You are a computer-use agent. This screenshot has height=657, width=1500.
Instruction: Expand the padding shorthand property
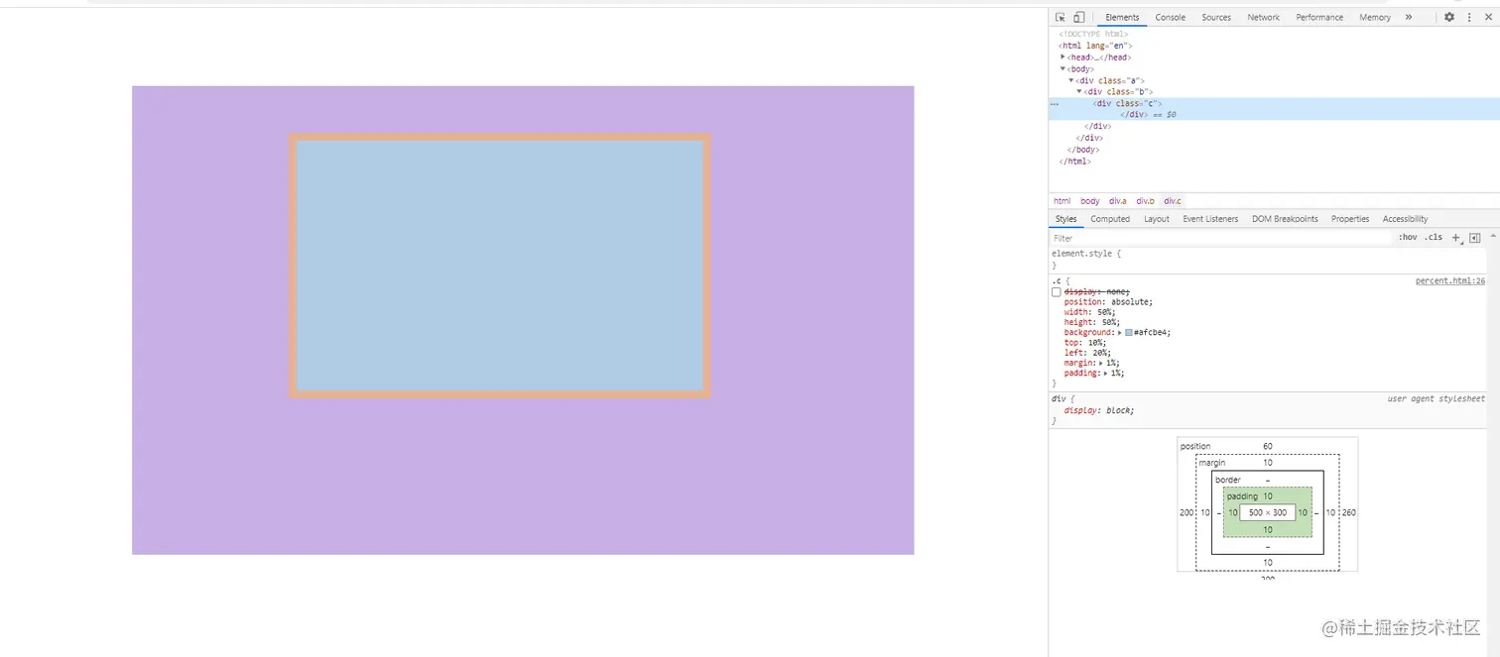[x=1104, y=374]
